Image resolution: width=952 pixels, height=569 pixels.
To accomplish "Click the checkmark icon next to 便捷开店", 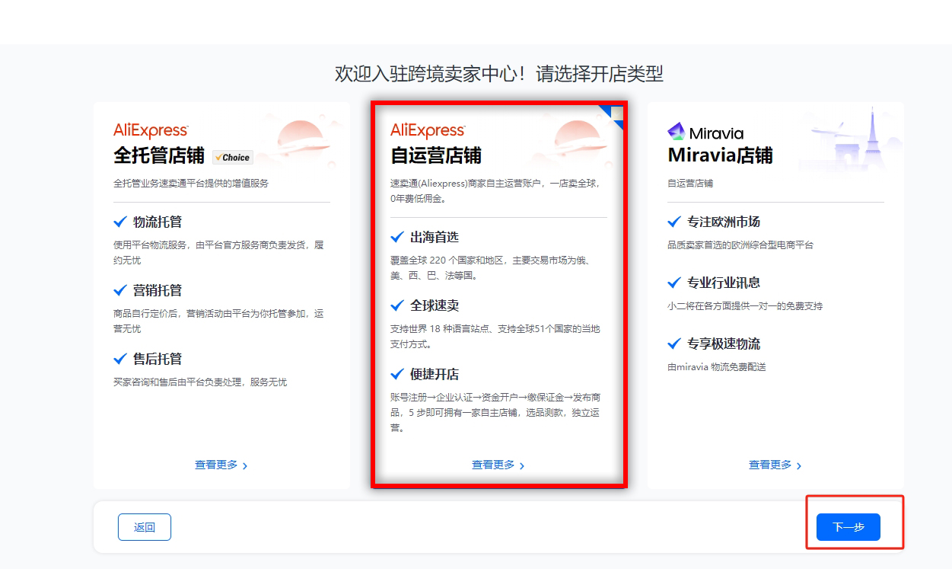I will pyautogui.click(x=397, y=374).
